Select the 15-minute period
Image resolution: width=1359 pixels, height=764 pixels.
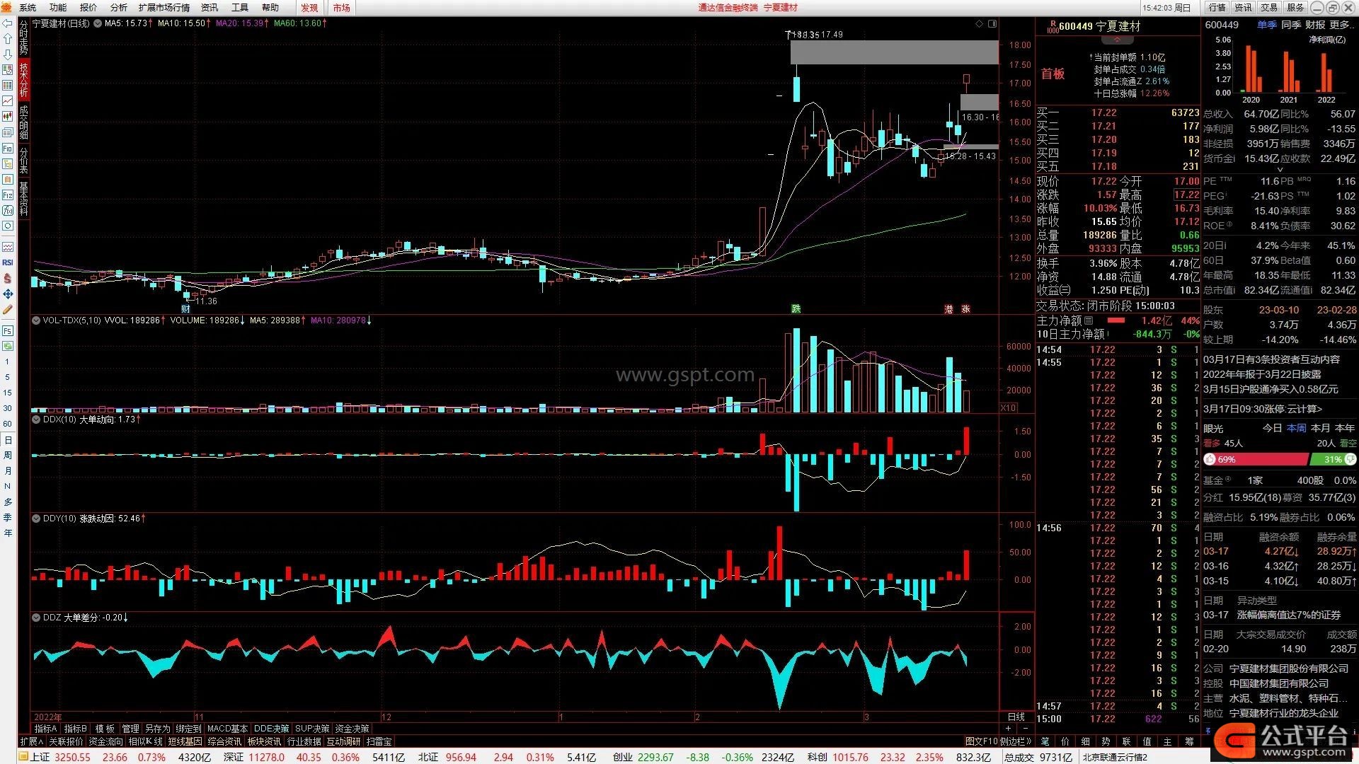point(8,393)
